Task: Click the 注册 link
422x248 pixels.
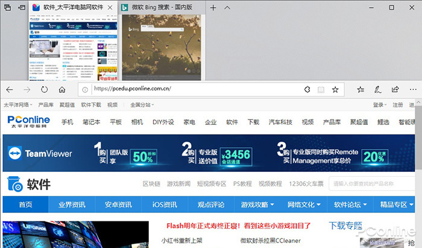Action: tap(397, 105)
